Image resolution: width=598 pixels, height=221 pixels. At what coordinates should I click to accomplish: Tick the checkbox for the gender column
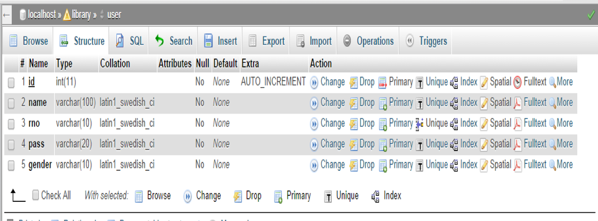11,165
